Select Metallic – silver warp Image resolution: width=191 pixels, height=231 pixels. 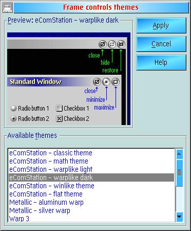click(91, 210)
